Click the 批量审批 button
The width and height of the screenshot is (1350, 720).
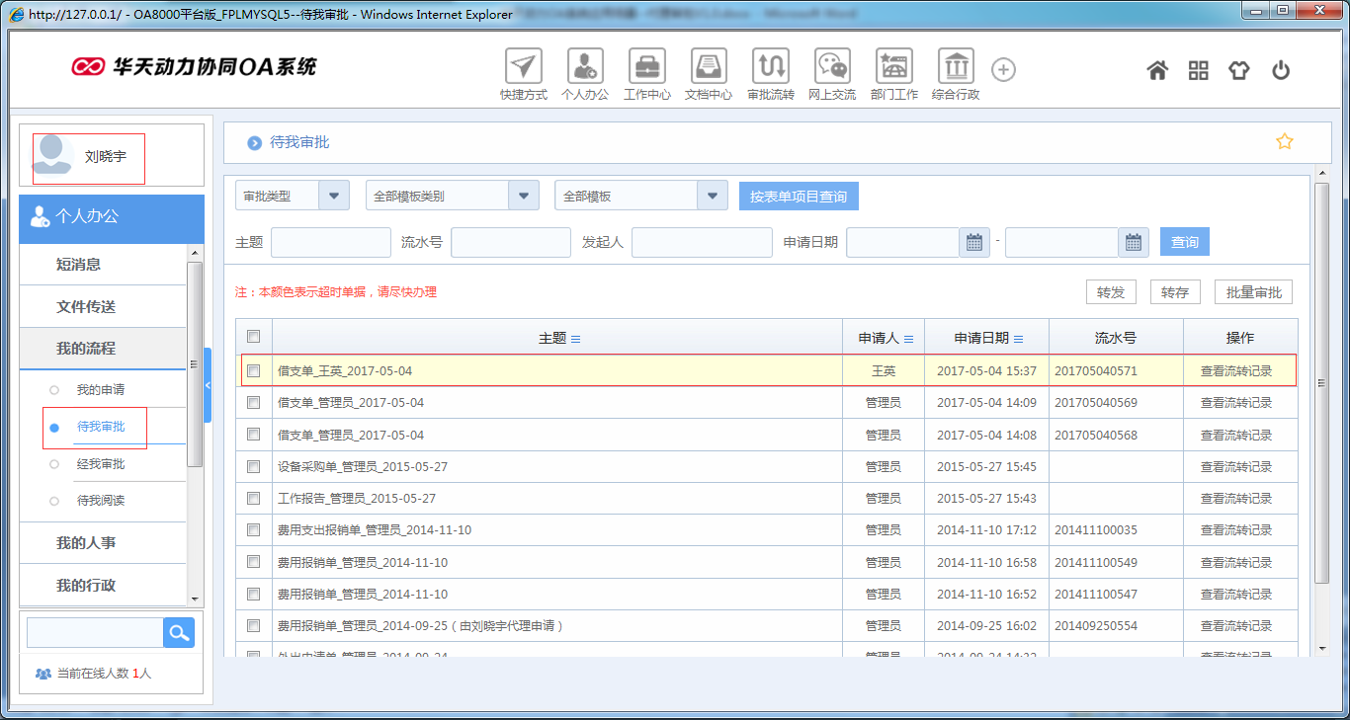1253,292
